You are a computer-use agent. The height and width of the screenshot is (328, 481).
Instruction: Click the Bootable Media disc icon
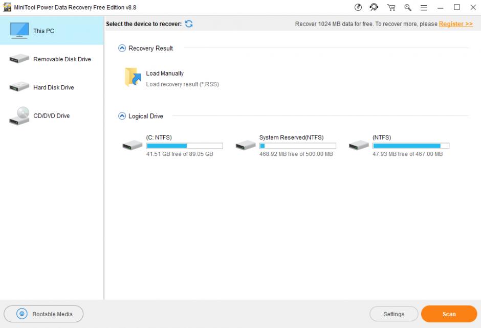coord(22,314)
